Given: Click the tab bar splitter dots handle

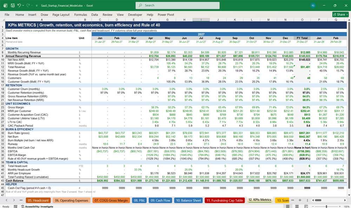Looking at the screenshot, I should coord(307,200).
